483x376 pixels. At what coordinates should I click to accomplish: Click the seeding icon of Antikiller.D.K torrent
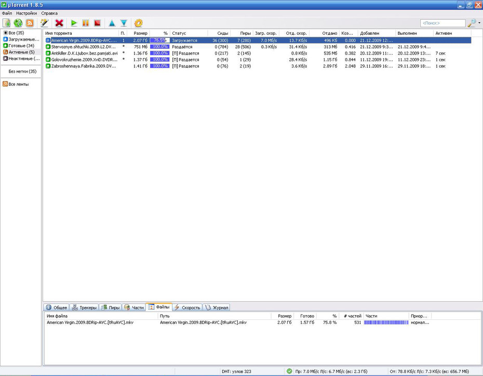(48, 53)
